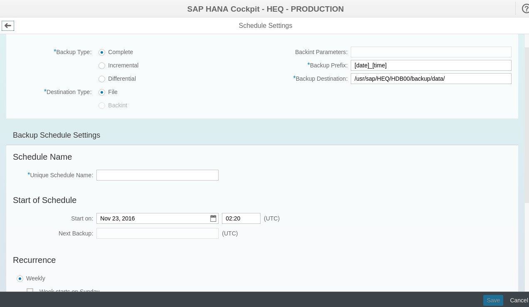Click the Backint Parameters field
The image size is (529, 307).
(431, 52)
